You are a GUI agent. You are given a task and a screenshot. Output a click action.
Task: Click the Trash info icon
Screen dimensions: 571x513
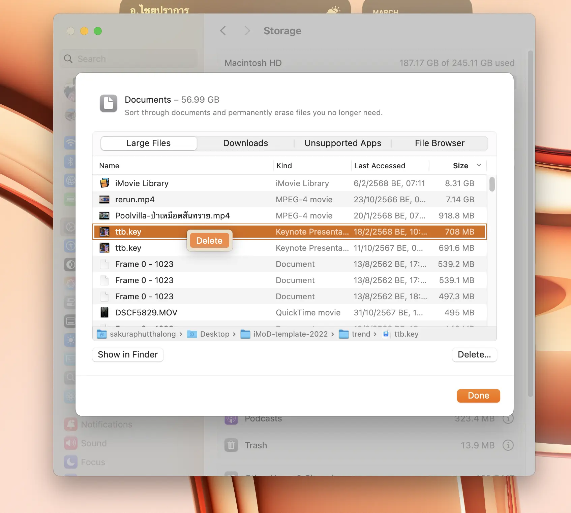tap(508, 445)
